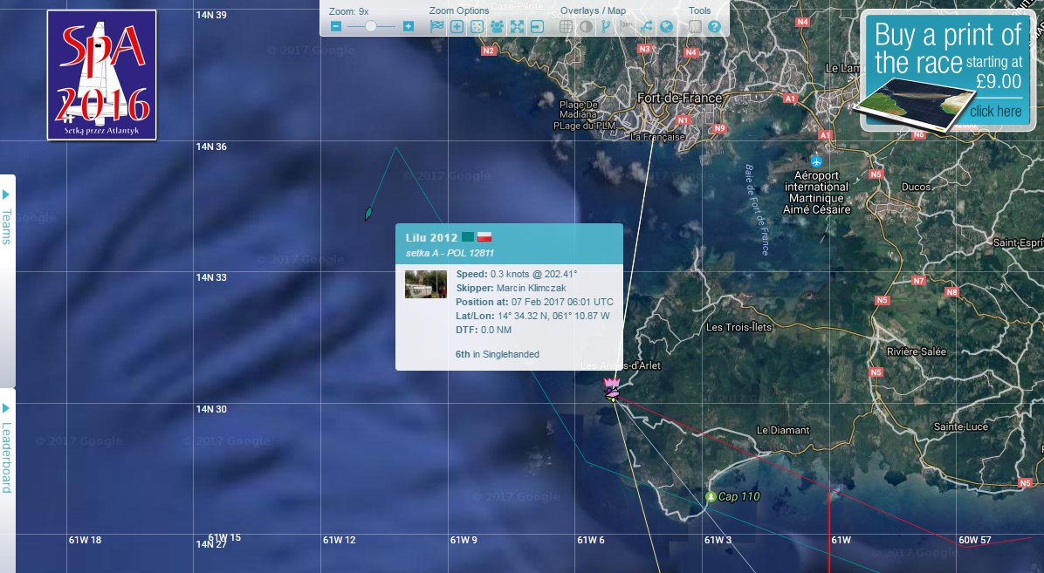This screenshot has width=1044, height=573.
Task: Expand the Leaderboard side panel
Action: pyautogui.click(x=7, y=481)
